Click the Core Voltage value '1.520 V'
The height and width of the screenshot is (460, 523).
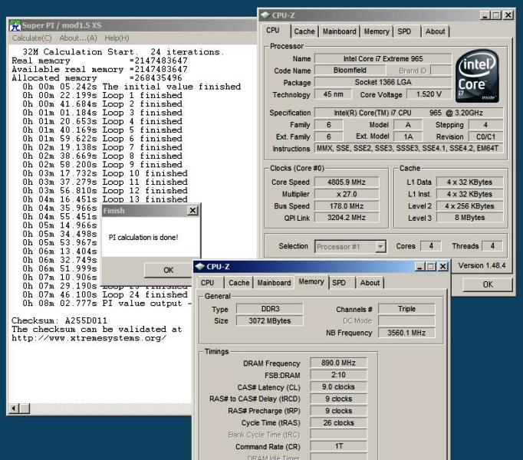(429, 94)
